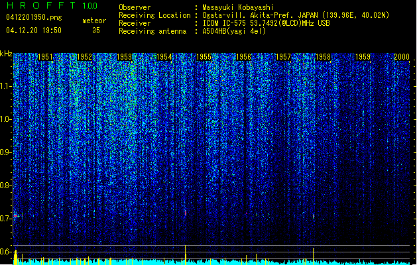Image resolution: width=417 pixels, height=265 pixels.
Task: Click the 0.6 kHz axis label
Action: 5,252
